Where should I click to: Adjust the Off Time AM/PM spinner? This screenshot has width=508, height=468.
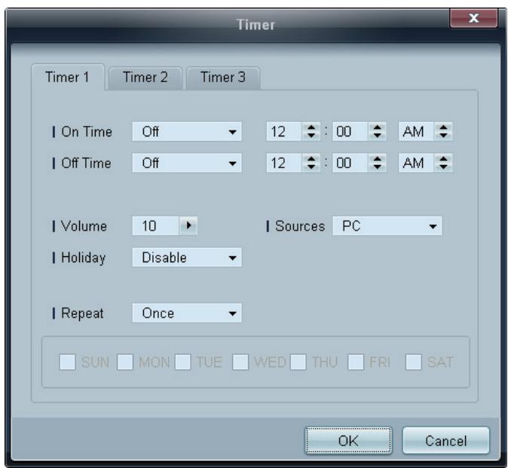click(443, 163)
